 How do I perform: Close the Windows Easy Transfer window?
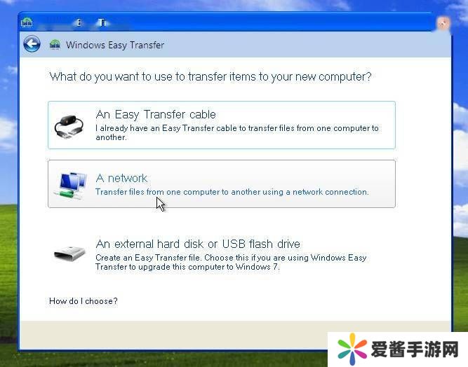pyautogui.click(x=443, y=23)
